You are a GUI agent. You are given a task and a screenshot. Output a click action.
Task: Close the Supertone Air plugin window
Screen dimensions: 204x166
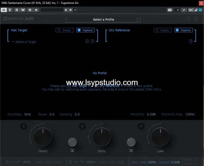pyautogui.click(x=201, y=3)
